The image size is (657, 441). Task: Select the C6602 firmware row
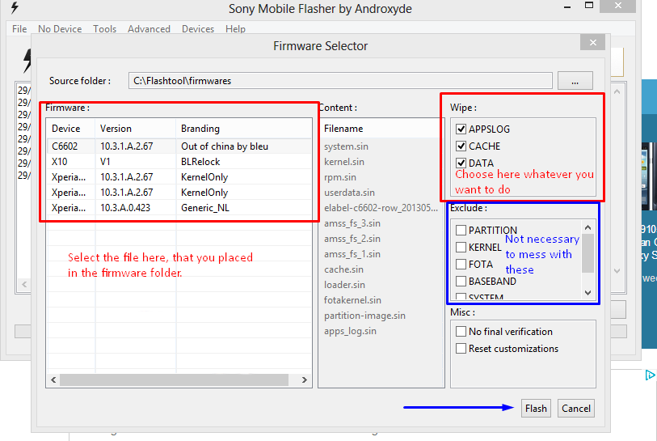(x=179, y=146)
